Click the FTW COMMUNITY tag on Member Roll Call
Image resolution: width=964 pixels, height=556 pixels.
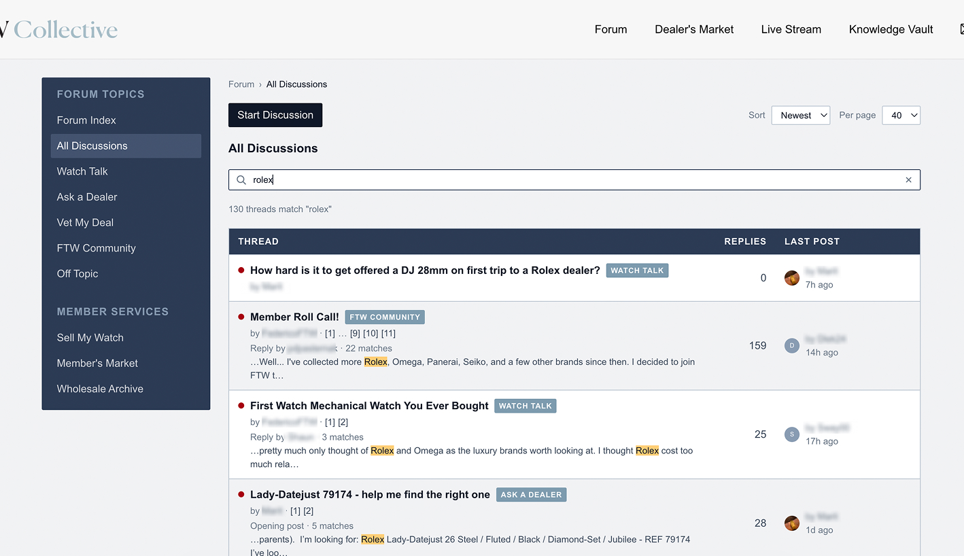(x=385, y=317)
